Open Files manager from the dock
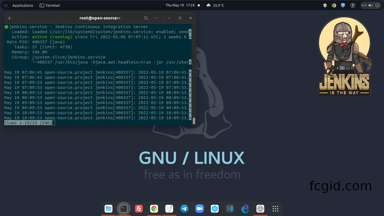This screenshot has height=216, width=384. pyautogui.click(x=109, y=209)
